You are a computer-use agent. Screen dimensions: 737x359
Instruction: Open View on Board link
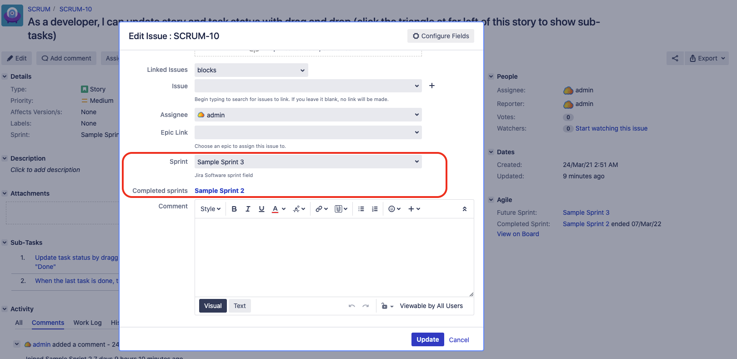coord(518,234)
